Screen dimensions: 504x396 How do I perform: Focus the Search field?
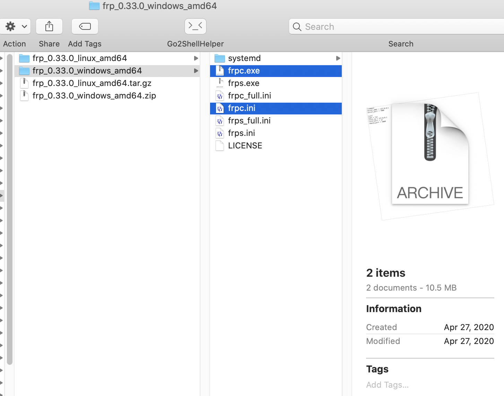(x=397, y=27)
